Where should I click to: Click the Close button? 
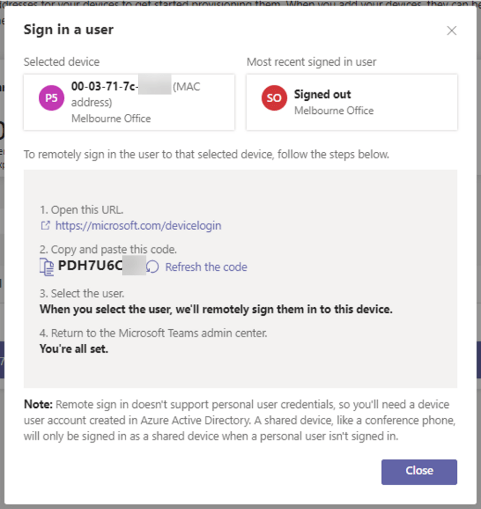pos(419,471)
